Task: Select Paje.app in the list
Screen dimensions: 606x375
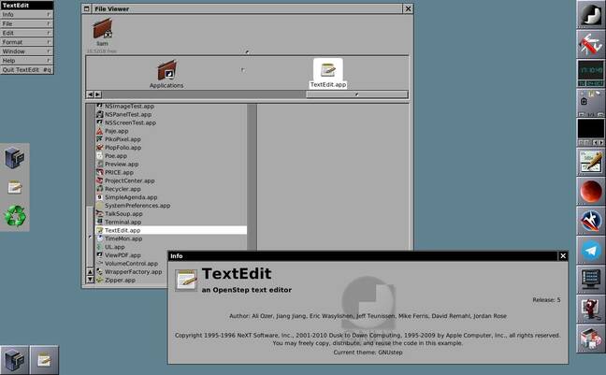Action: [x=171, y=131]
